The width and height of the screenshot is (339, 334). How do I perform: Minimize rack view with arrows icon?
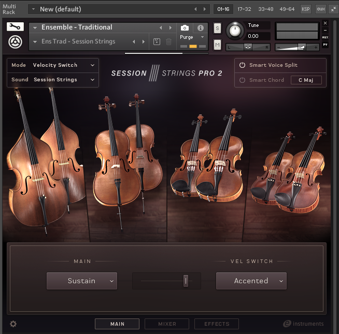click(333, 9)
